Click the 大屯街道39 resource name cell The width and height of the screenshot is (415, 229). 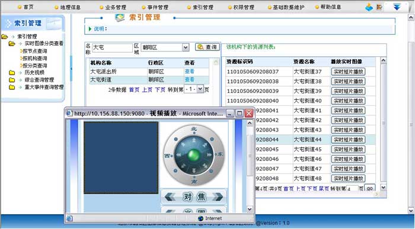pyautogui.click(x=308, y=91)
